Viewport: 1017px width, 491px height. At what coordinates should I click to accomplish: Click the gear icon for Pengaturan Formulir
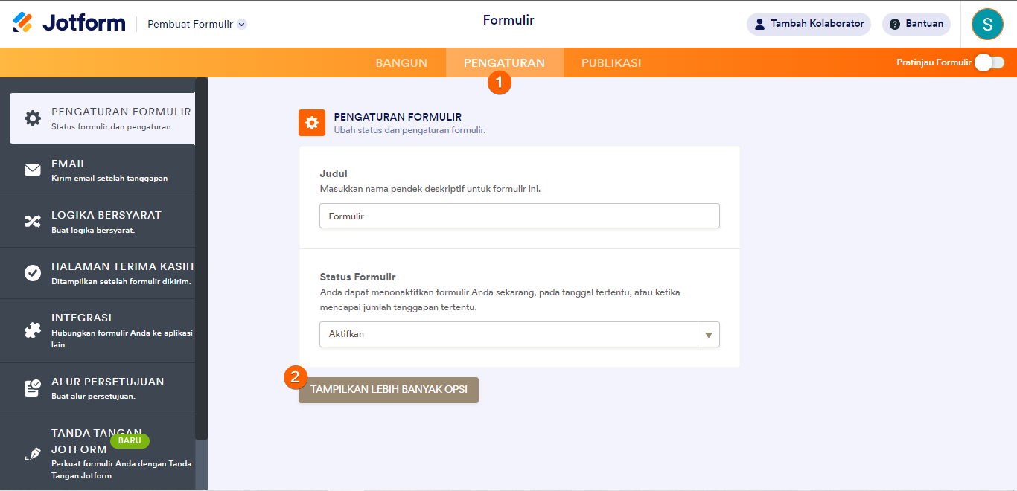point(33,118)
